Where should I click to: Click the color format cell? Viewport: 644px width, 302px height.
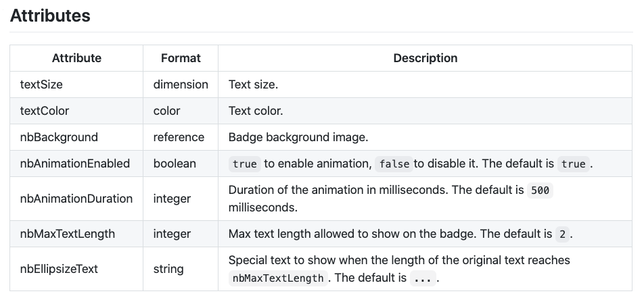tap(166, 111)
